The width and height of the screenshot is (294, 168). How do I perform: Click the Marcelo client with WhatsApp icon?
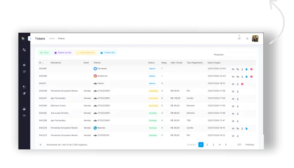coord(99,128)
